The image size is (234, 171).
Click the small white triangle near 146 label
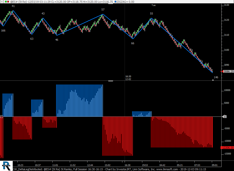point(213,80)
